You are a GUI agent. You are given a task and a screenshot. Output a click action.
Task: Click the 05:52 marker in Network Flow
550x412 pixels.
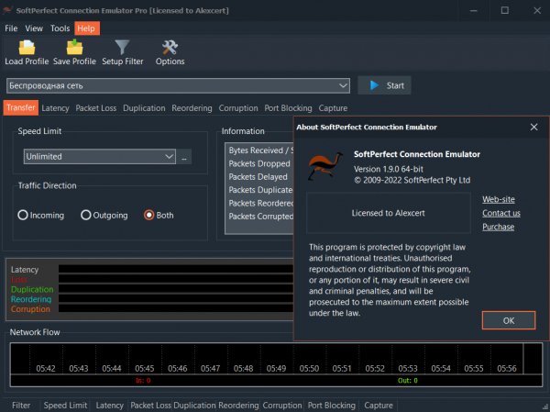375,369
